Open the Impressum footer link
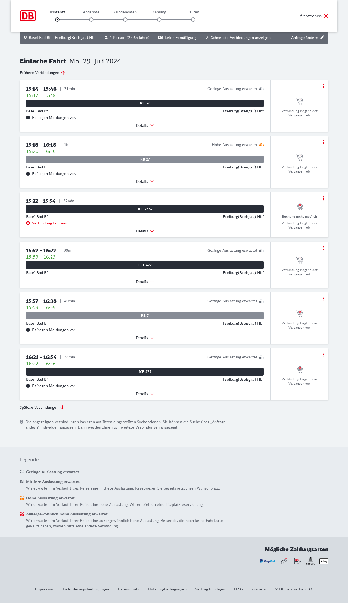The image size is (348, 603). coord(45,589)
